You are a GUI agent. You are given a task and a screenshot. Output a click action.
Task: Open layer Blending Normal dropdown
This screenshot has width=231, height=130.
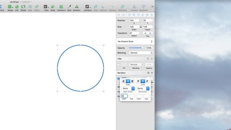click(141, 53)
